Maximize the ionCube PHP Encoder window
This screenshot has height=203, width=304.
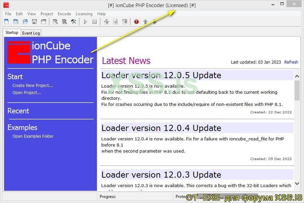(282, 4)
